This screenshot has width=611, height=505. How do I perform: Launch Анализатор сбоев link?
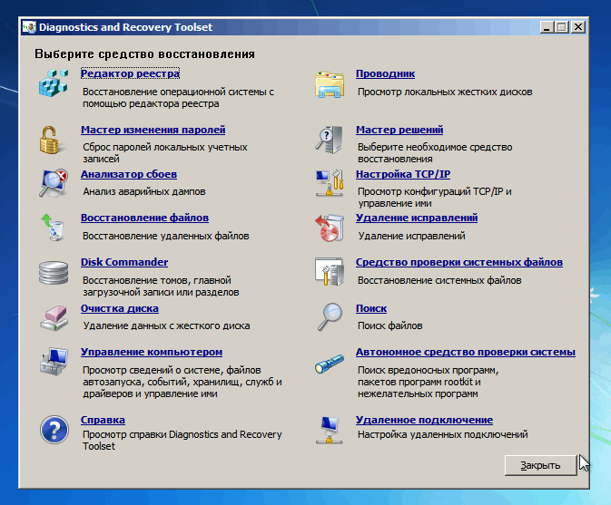pos(129,174)
